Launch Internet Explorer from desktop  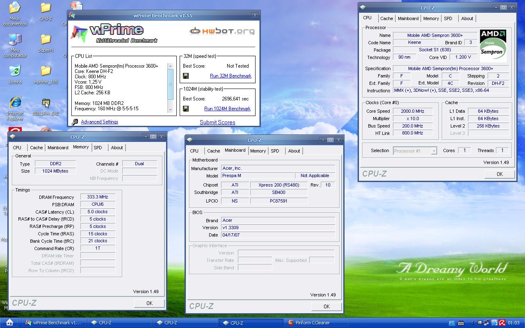(x=15, y=109)
